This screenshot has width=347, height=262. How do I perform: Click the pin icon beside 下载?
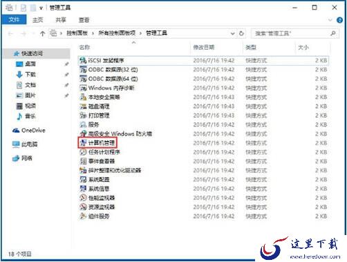click(66, 75)
